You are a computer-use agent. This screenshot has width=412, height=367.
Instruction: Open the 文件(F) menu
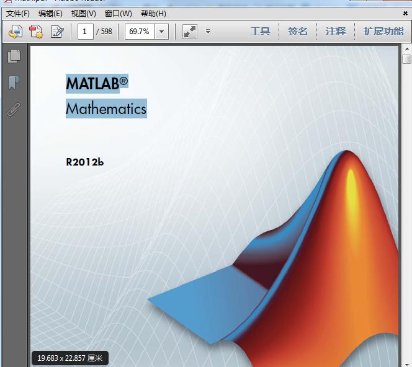coord(18,14)
